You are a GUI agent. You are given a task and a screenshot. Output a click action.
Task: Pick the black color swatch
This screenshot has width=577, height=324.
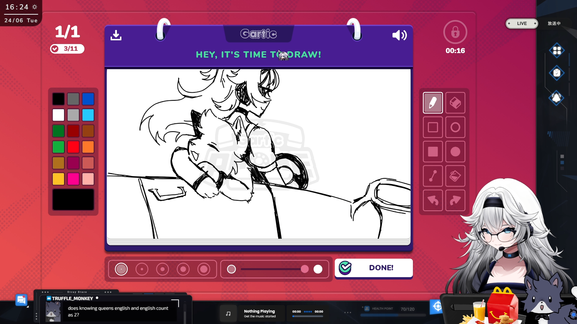coord(58,99)
